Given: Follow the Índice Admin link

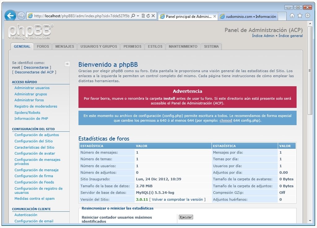Looking at the screenshot, I should (263, 36).
